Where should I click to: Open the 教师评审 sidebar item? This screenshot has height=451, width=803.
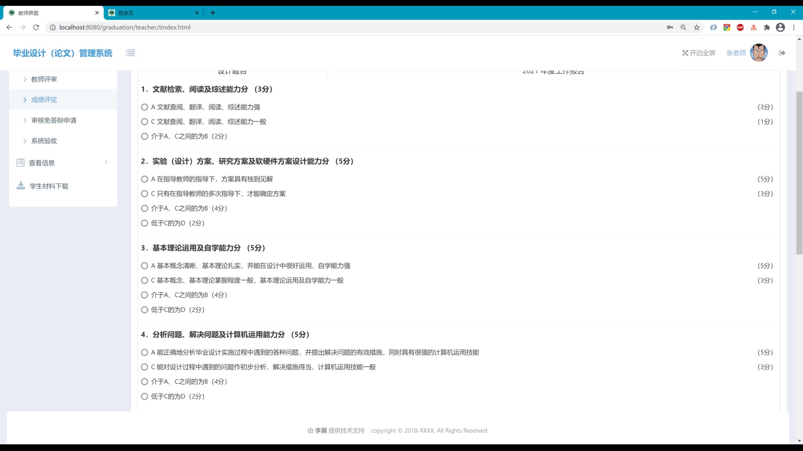pyautogui.click(x=44, y=79)
